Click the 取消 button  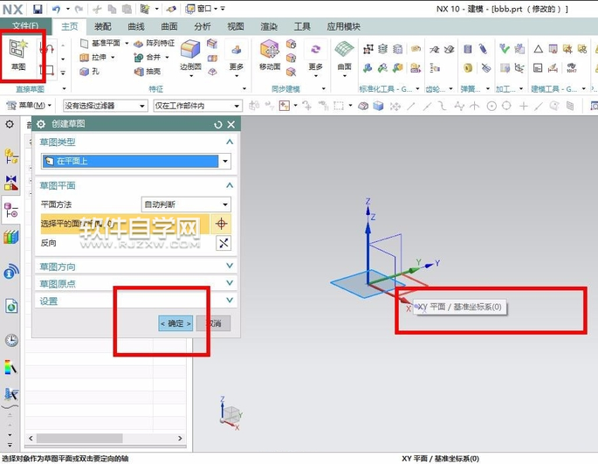[215, 323]
